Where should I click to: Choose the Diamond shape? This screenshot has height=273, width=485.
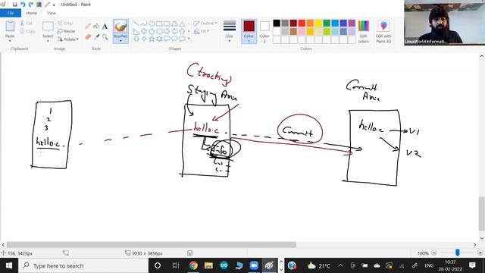[x=144, y=31]
